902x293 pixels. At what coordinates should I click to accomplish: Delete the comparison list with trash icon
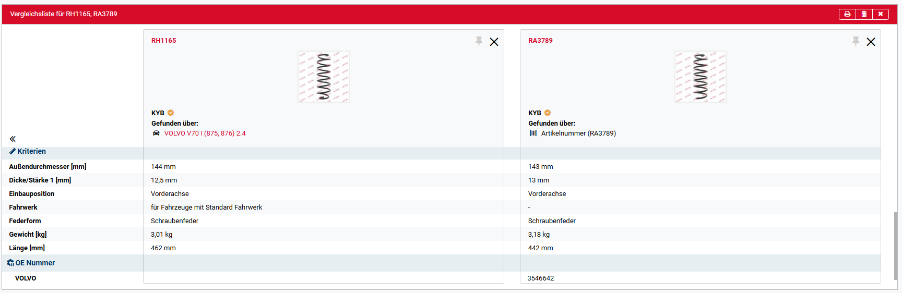pos(864,14)
